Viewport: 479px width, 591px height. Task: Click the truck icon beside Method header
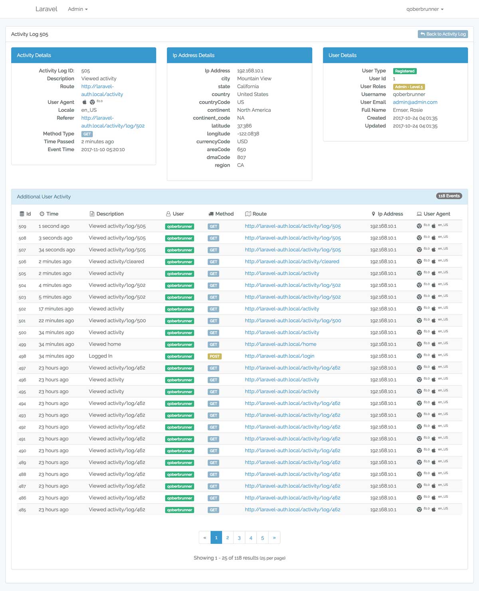pos(211,214)
